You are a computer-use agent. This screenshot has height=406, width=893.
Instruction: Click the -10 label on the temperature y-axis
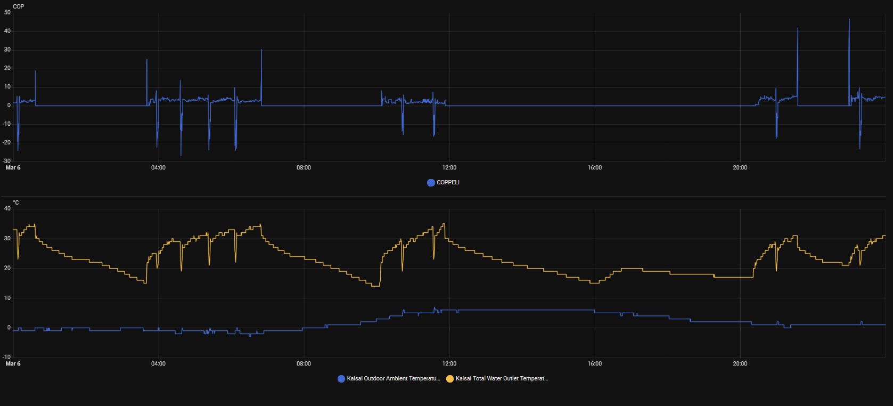7,357
